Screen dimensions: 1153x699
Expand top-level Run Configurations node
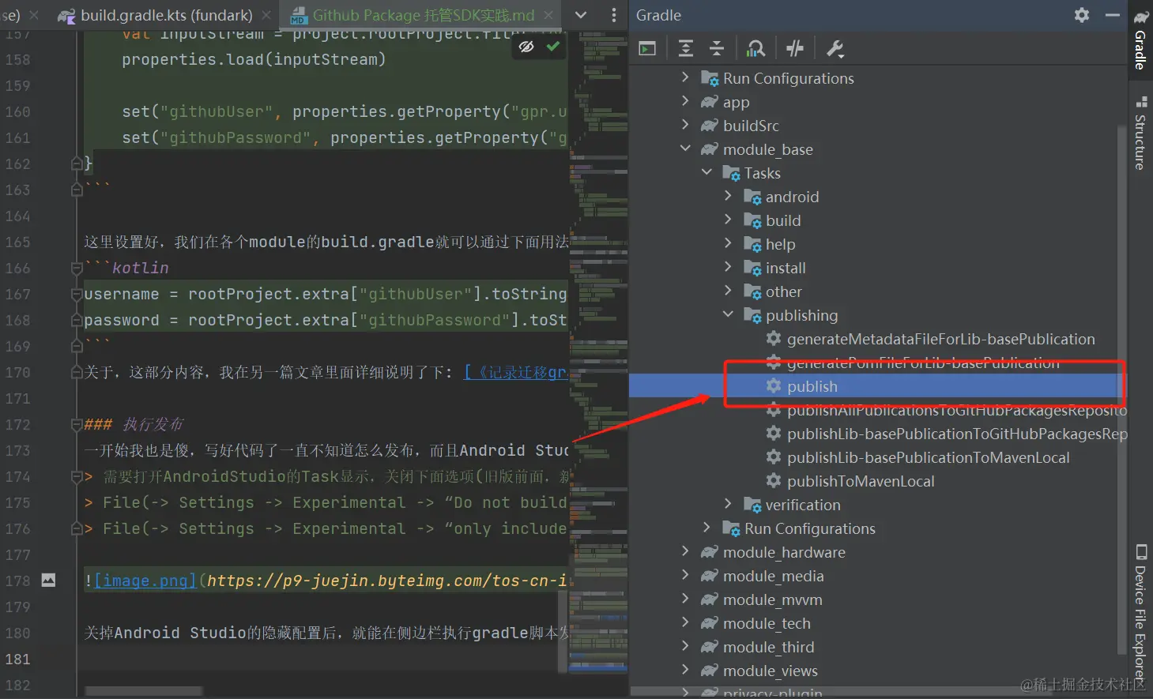(x=685, y=77)
